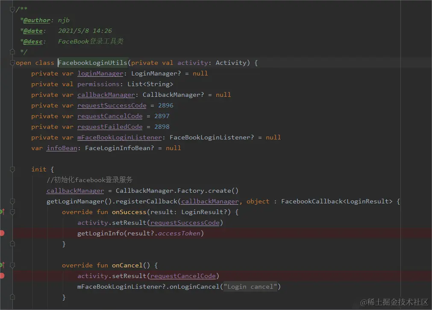Collapse the FacebookLoginUtils class fold marker
Image resolution: width=432 pixels, height=310 pixels.
click(12, 63)
